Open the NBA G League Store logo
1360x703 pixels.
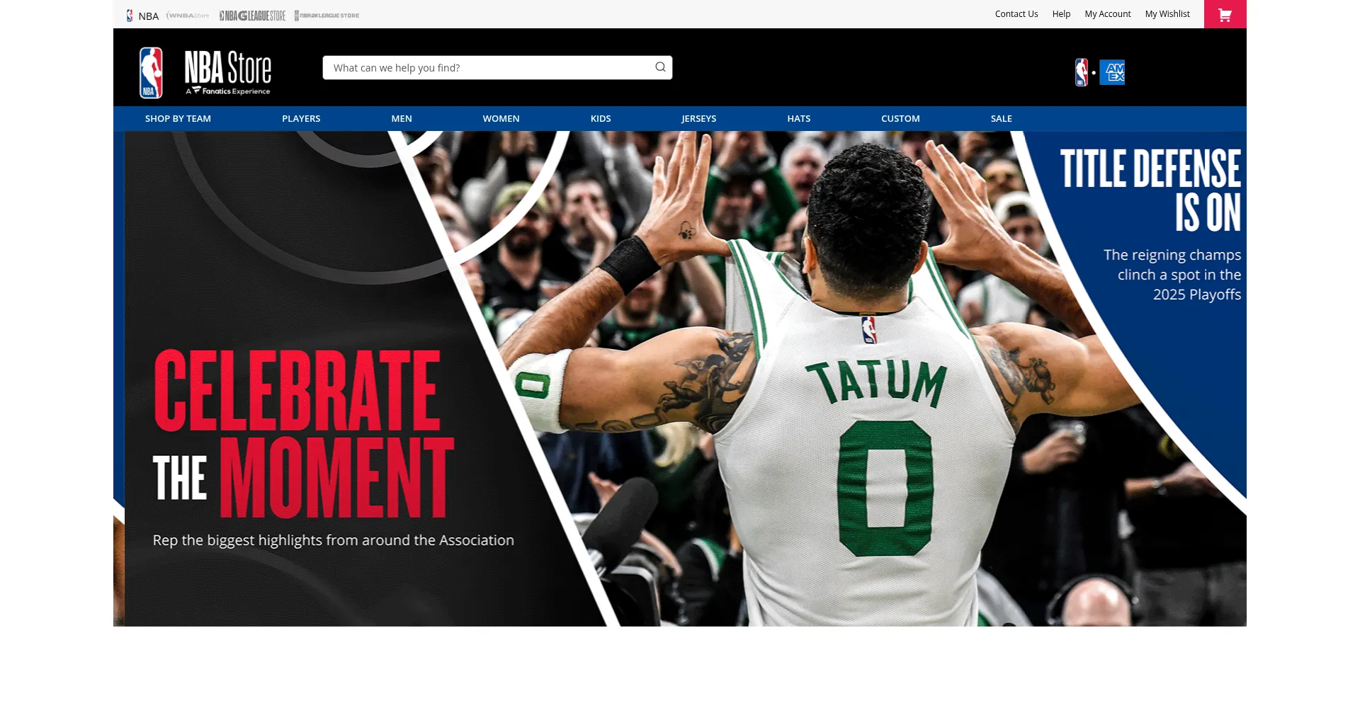click(x=252, y=16)
